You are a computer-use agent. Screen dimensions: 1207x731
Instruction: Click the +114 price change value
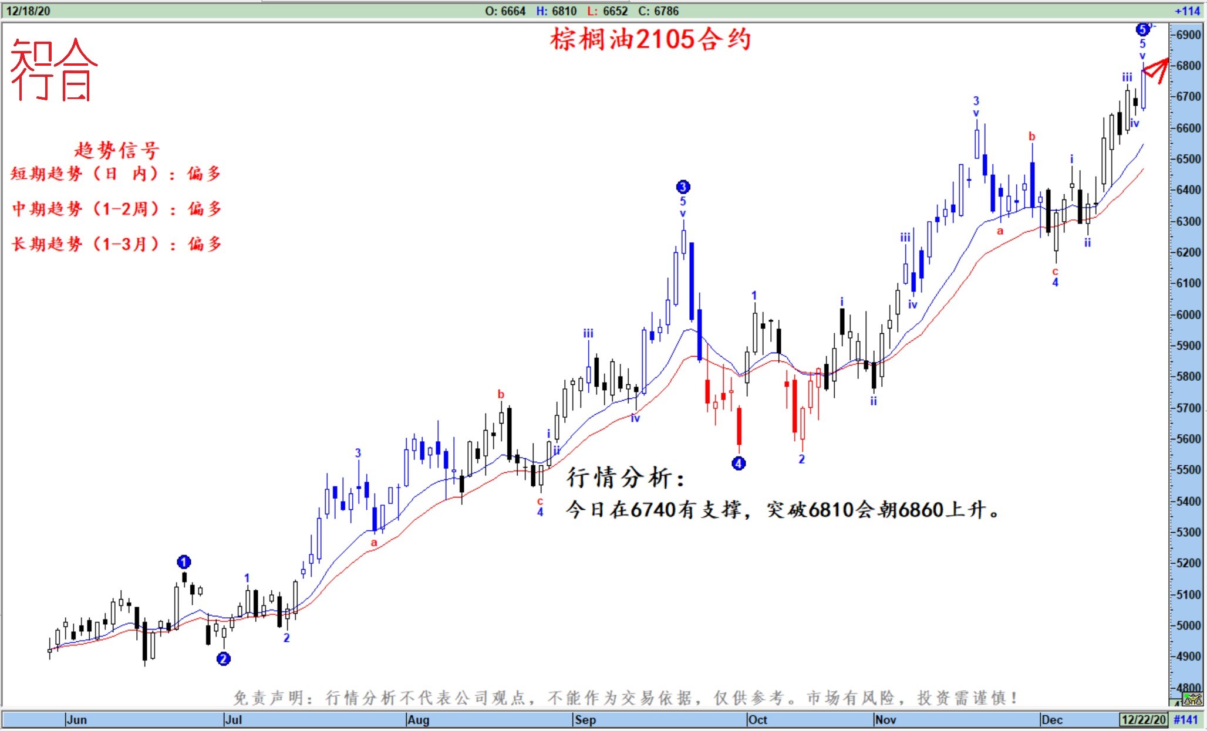click(x=1187, y=11)
